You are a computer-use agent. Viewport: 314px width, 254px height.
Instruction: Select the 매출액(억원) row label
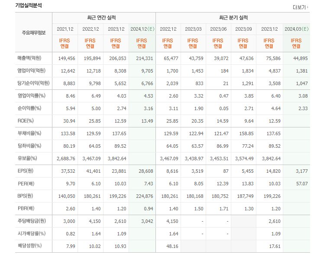tap(29, 58)
